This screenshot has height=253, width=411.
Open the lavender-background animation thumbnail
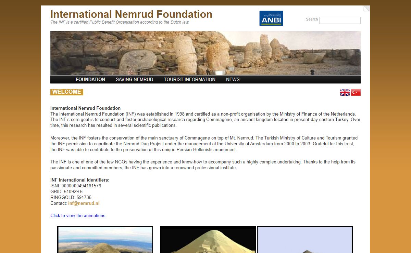[305, 240]
